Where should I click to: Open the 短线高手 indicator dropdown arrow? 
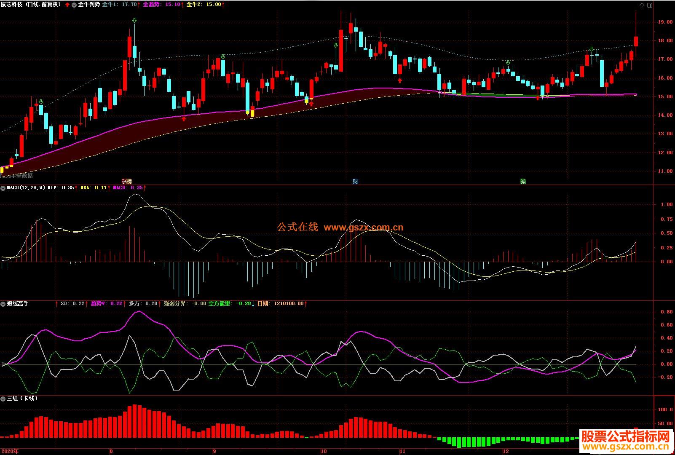[x=3, y=303]
